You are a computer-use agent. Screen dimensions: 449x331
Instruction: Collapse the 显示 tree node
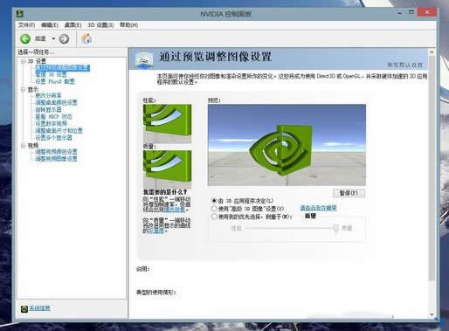coord(23,89)
